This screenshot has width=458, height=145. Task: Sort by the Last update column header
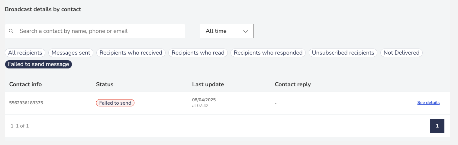[208, 84]
